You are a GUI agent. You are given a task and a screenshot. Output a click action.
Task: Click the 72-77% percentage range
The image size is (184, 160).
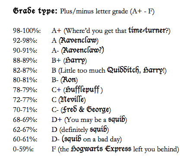tap(25, 100)
